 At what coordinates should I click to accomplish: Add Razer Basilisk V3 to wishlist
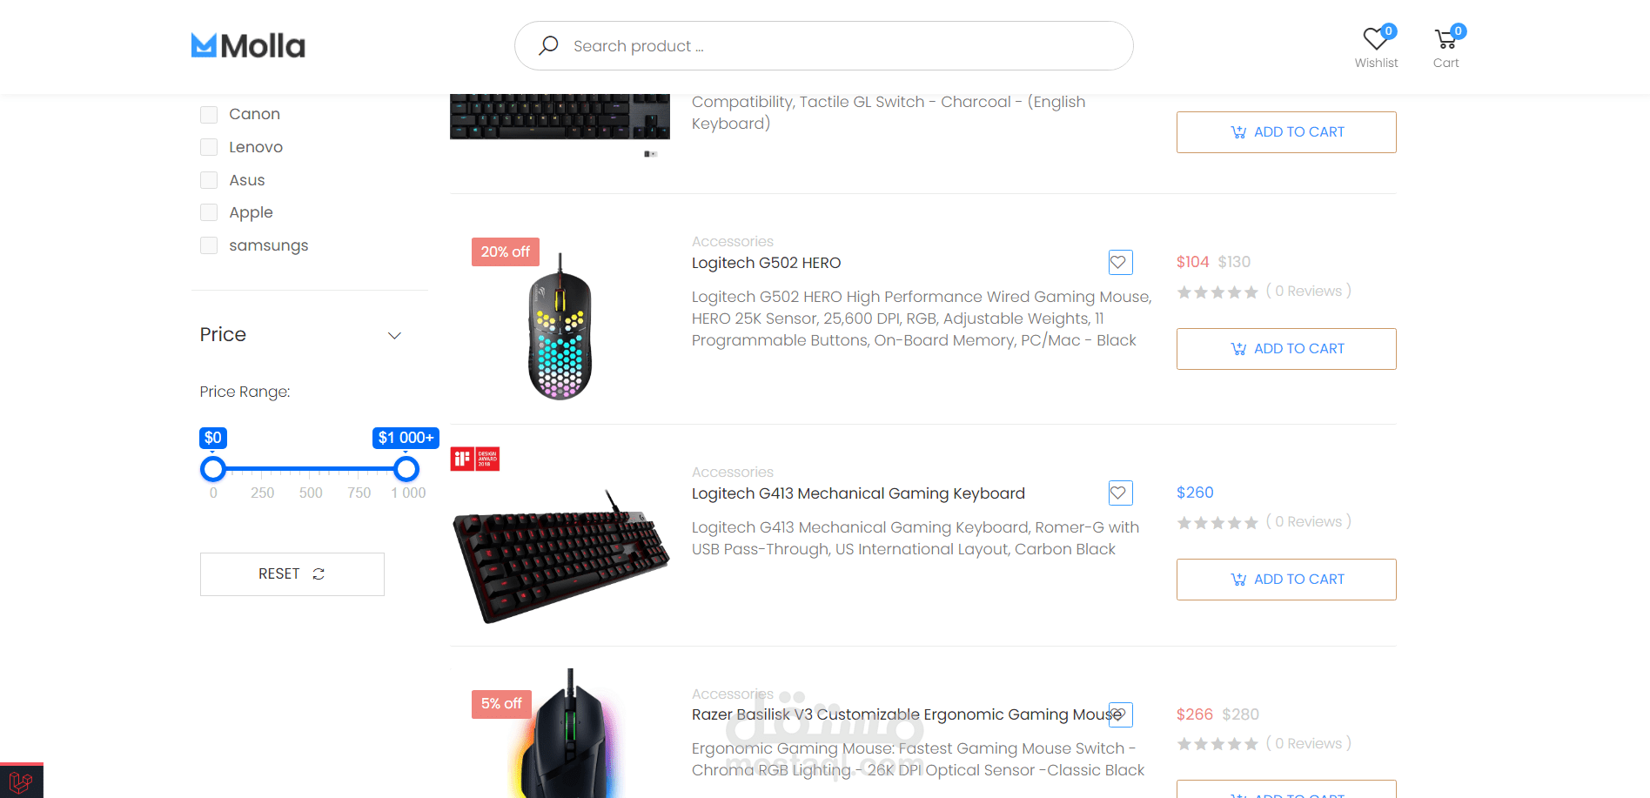(1121, 714)
